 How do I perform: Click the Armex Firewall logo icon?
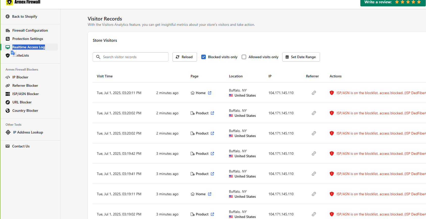pyautogui.click(x=9, y=2)
